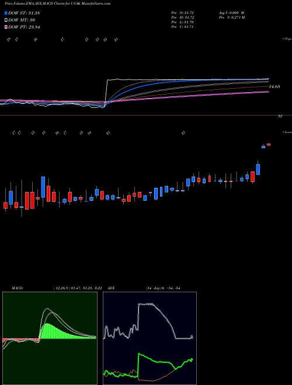Image resolution: width=292 pixels, height=385 pixels.
Task: Click the 14.68 EMA price label
Action: 274,87
